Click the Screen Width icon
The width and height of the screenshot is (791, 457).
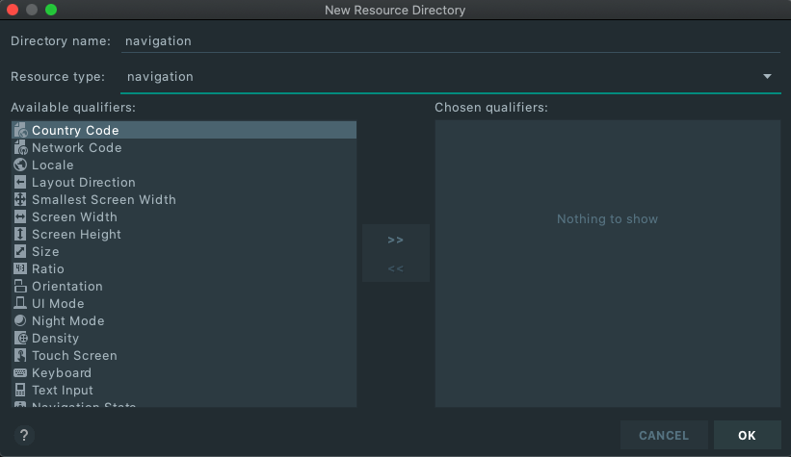(20, 216)
